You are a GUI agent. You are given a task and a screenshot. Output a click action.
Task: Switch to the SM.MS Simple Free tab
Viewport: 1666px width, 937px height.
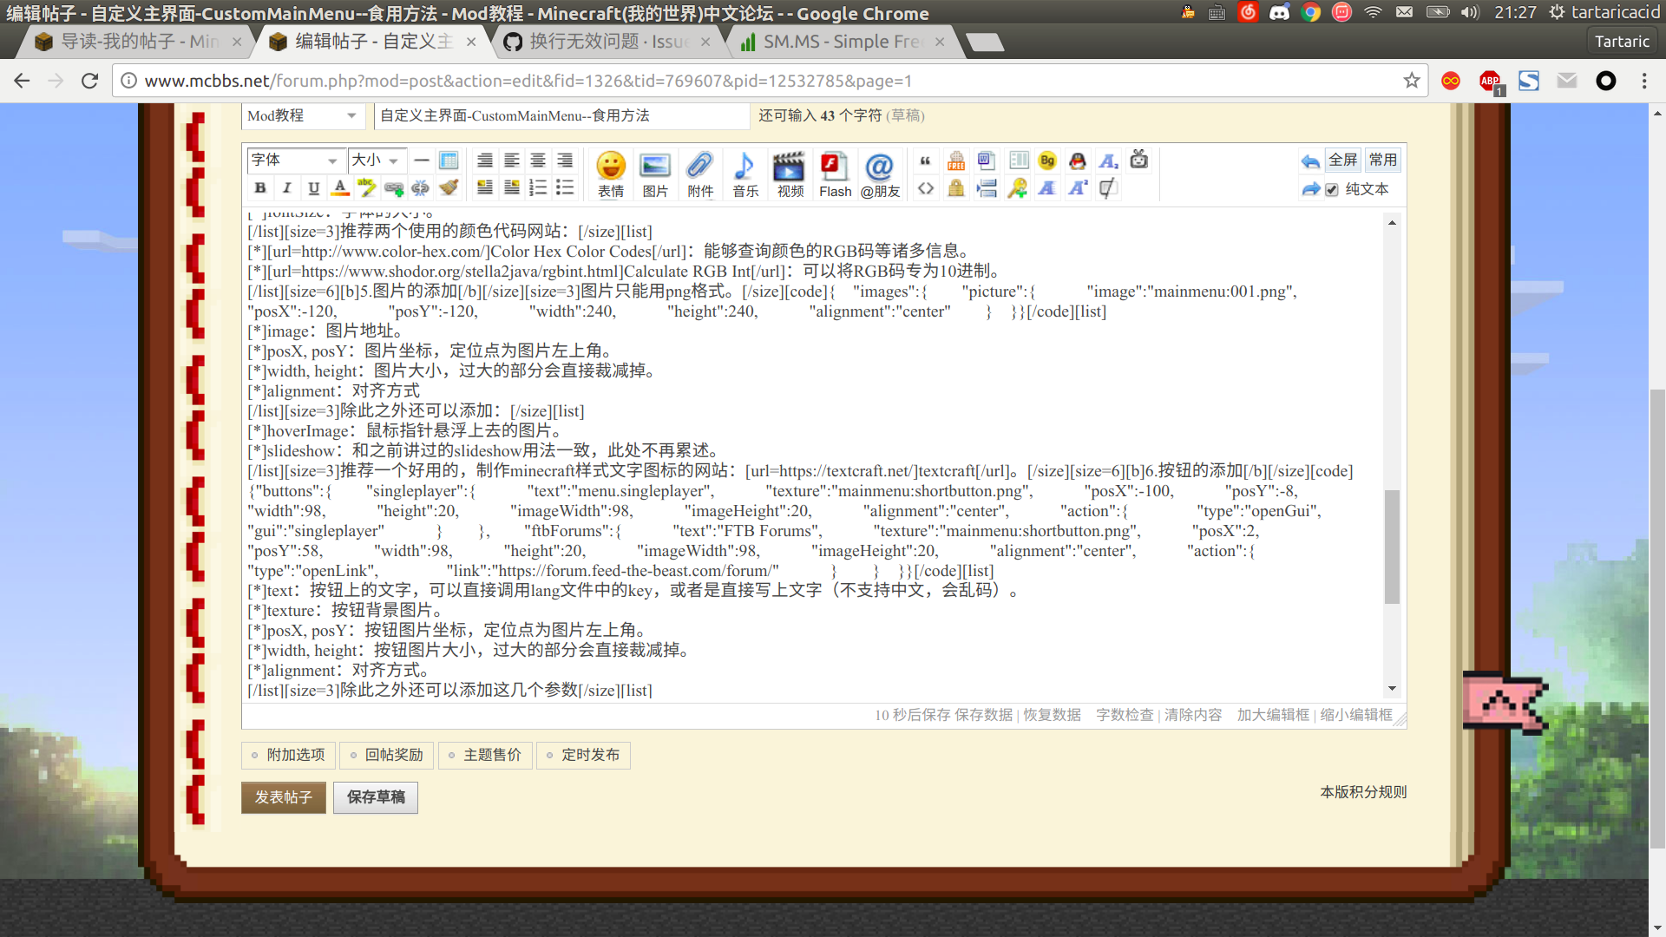click(x=842, y=42)
